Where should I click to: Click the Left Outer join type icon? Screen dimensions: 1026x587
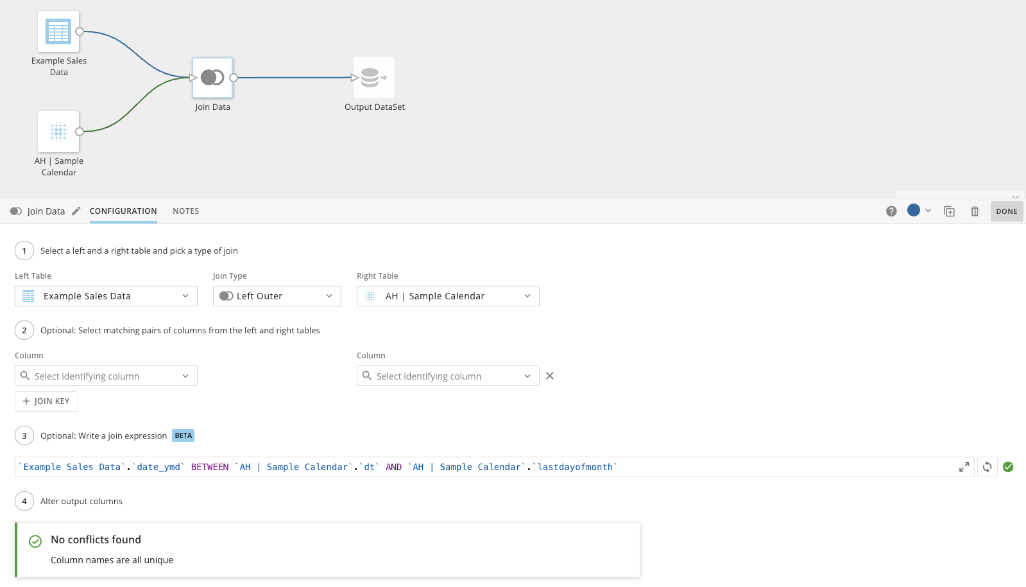point(226,296)
